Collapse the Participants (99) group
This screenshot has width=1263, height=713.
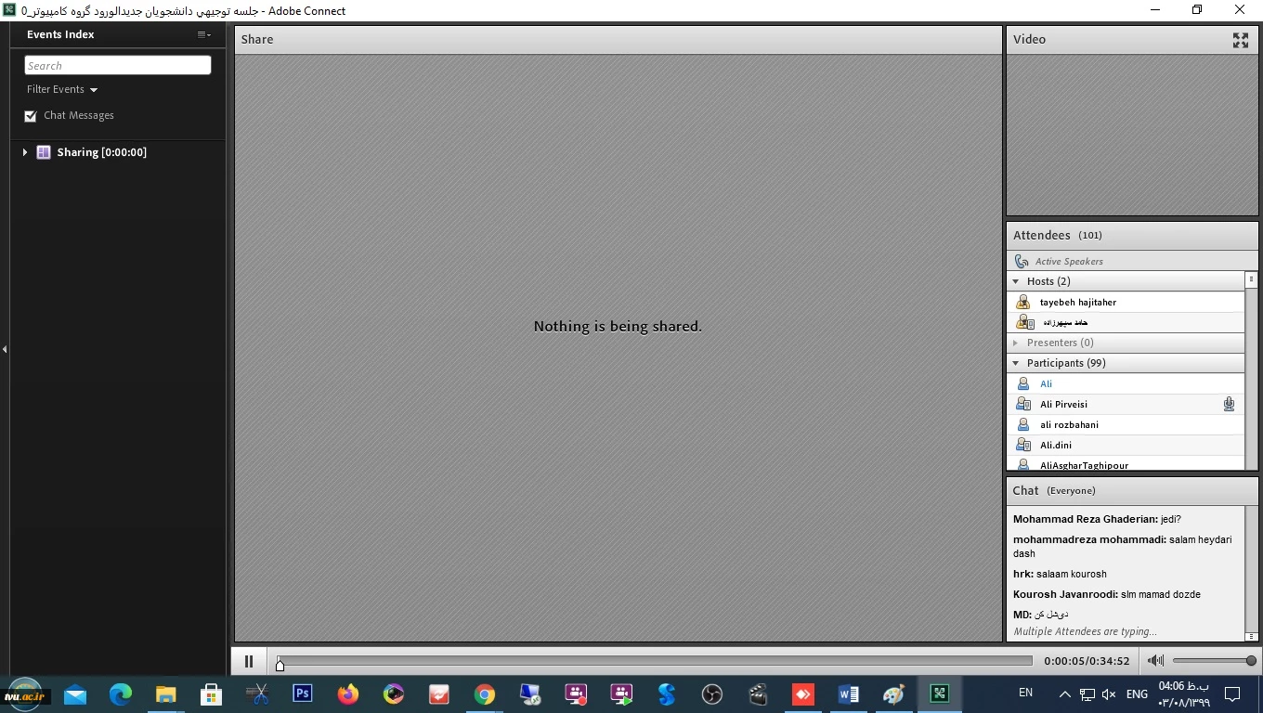coord(1016,363)
